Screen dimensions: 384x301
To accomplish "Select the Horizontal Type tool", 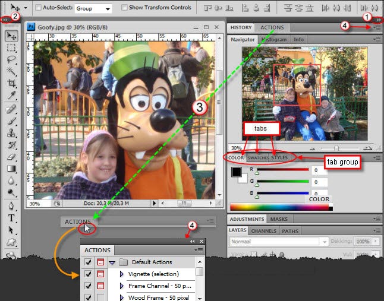I will click(11, 218).
